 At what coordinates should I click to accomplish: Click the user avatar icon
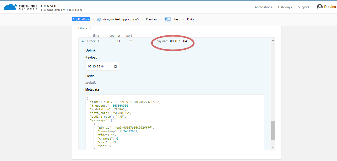(x=320, y=7)
